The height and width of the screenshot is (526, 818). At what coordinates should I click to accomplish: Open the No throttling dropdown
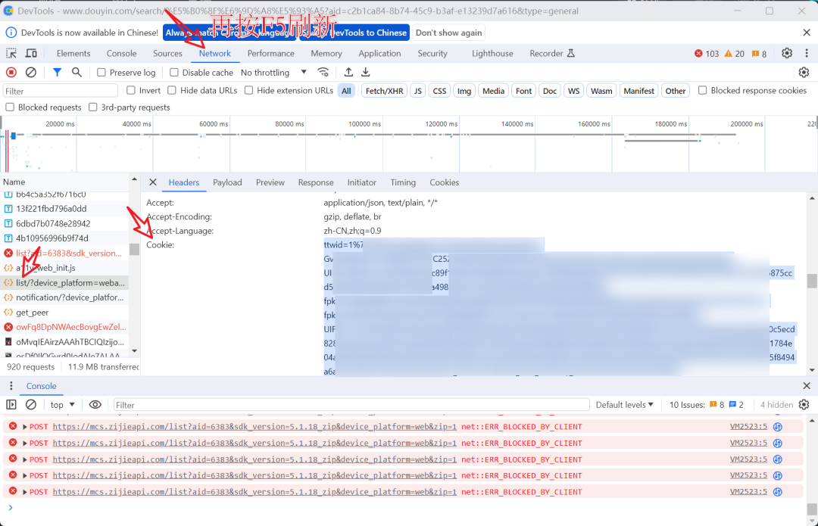coord(273,73)
